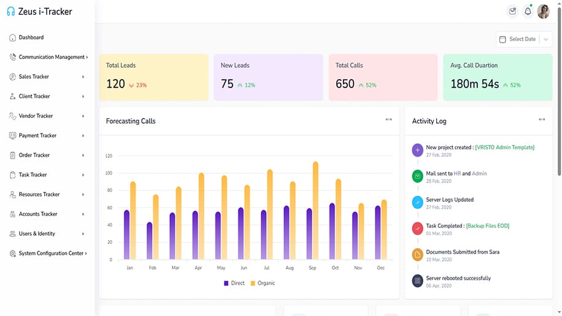562x316 pixels.
Task: Follow the Backup Files EOD link
Action: 487,226
